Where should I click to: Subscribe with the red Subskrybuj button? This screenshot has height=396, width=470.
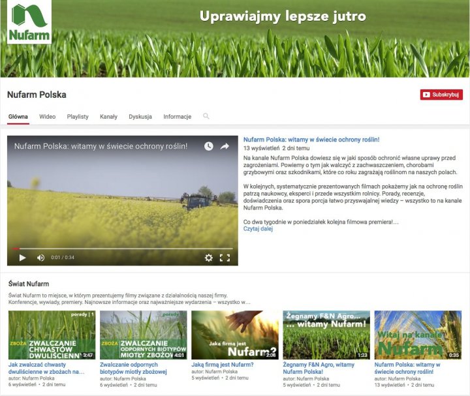click(x=441, y=95)
